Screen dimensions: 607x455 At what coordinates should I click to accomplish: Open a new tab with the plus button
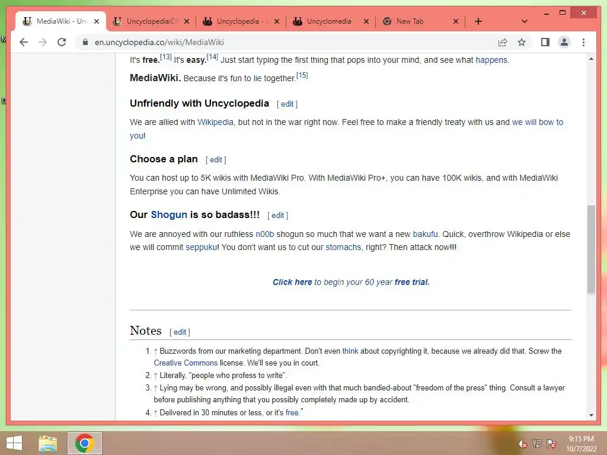click(x=478, y=21)
